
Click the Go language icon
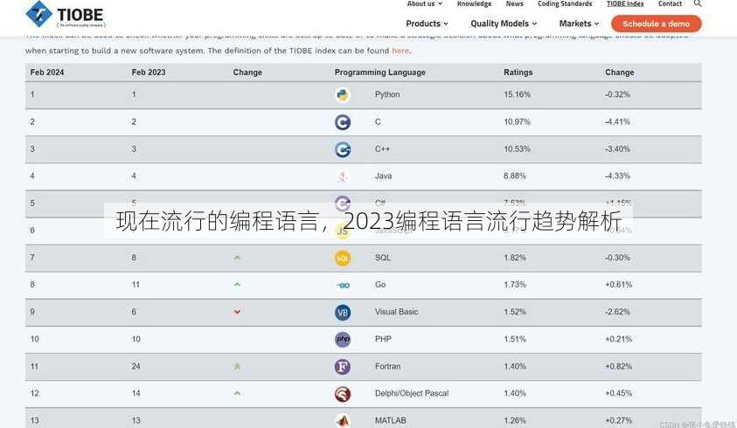tap(343, 285)
